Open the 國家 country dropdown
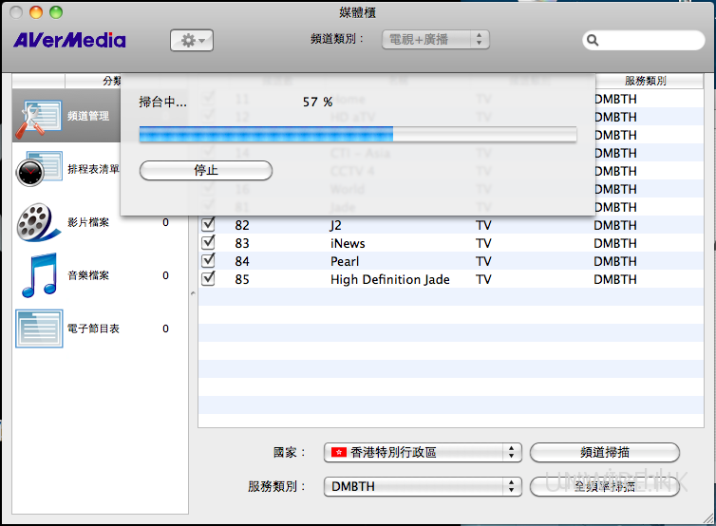Viewport: 716px width, 526px height. pos(423,453)
